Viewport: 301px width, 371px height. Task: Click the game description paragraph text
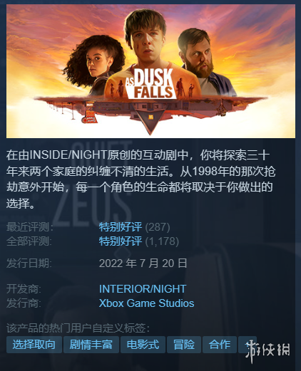point(141,179)
